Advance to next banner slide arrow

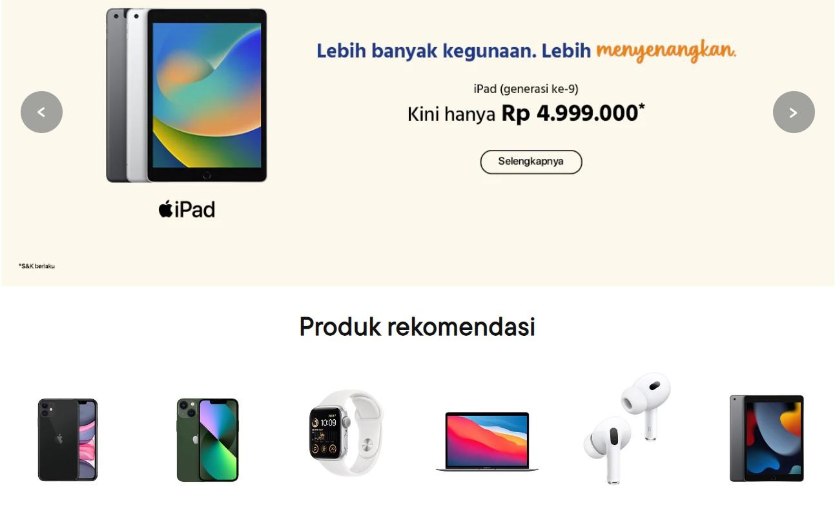794,112
